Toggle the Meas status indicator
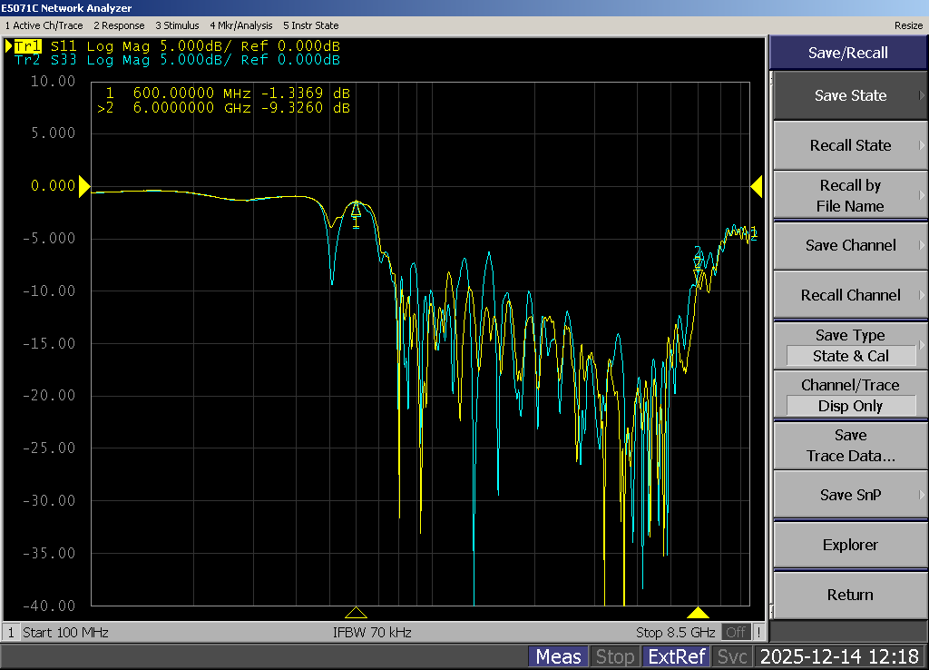This screenshot has height=670, width=929. point(558,656)
